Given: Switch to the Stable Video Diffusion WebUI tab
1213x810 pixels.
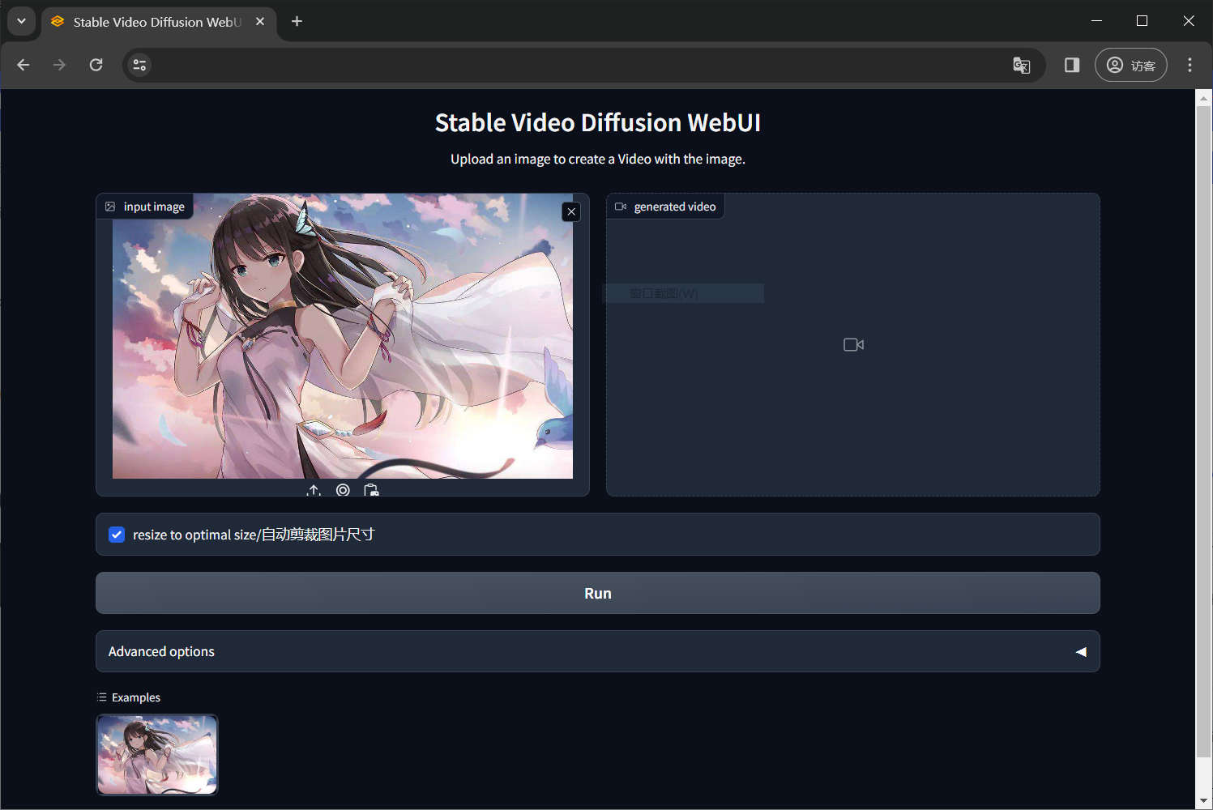Looking at the screenshot, I should [154, 22].
